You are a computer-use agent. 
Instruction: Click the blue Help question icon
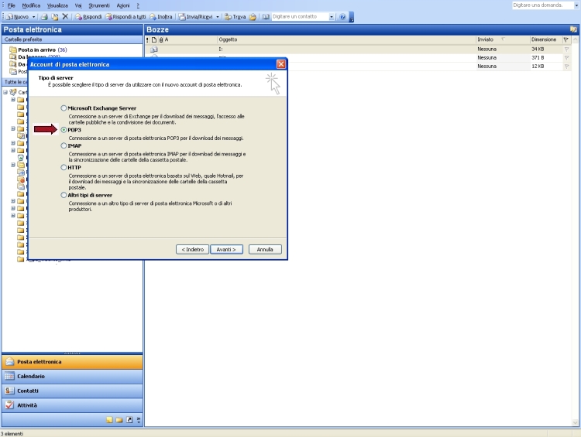pyautogui.click(x=342, y=17)
